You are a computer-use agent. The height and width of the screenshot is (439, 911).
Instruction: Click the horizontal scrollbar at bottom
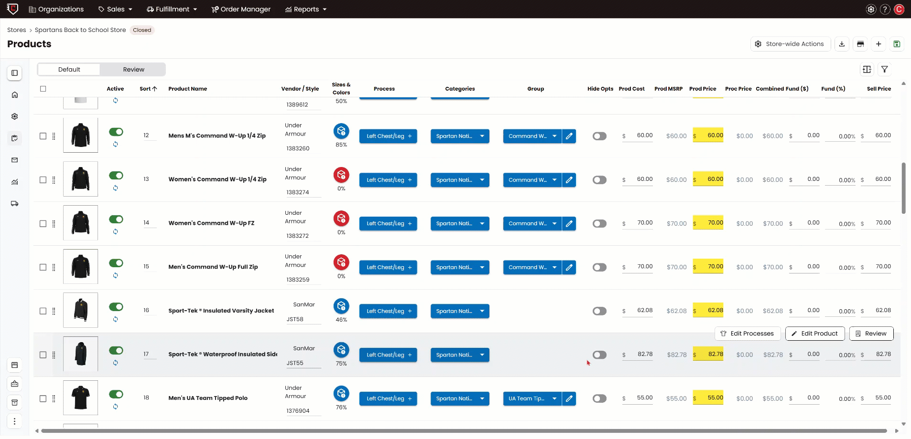pos(464,431)
